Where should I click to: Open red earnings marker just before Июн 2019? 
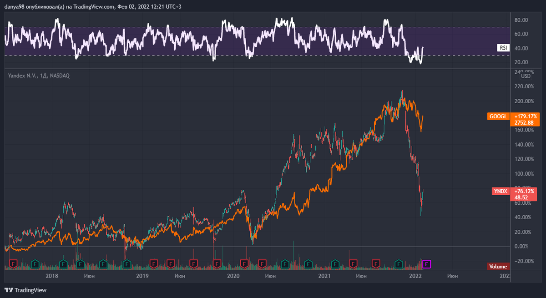pos(171,264)
